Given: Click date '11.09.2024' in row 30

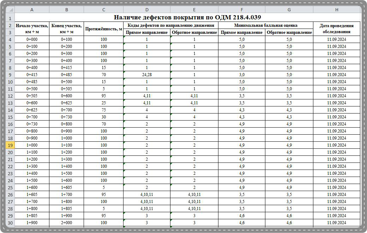Looking at the screenshot, I should (337, 223).
